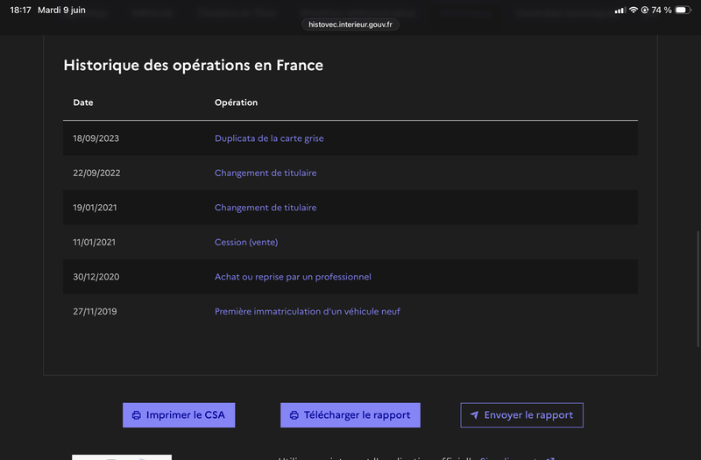Tap the cellular signal bars icon
The width and height of the screenshot is (701, 460).
620,11
